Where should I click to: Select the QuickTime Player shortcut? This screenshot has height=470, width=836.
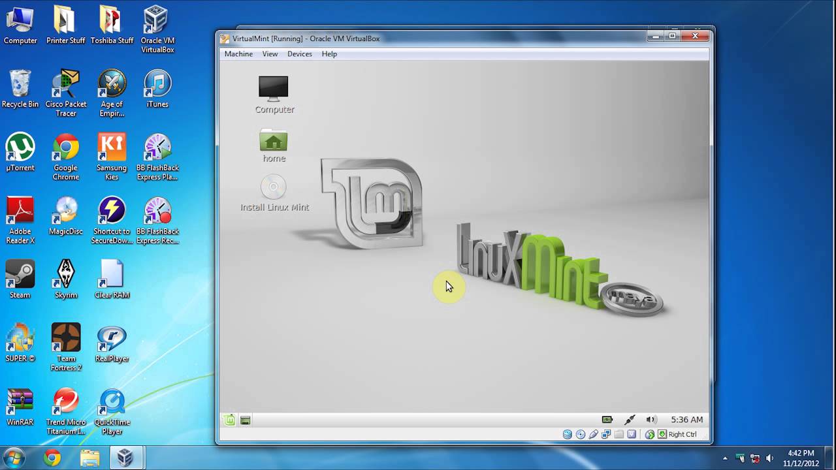(112, 411)
